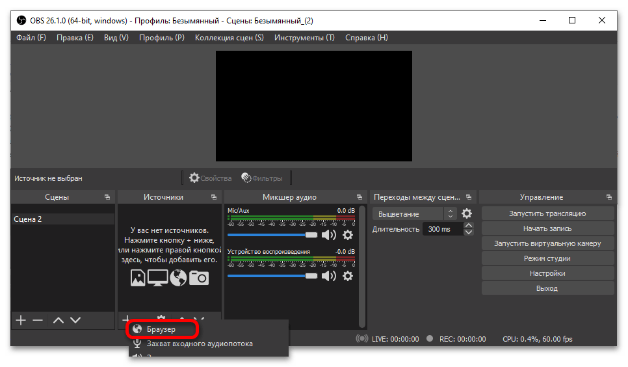Click the image source icon in Источники
628x367 pixels.
[138, 278]
